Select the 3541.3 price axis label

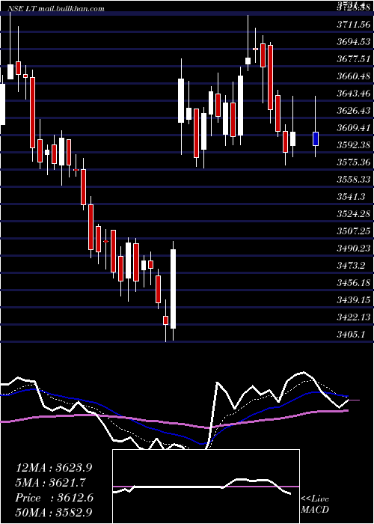(x=351, y=197)
